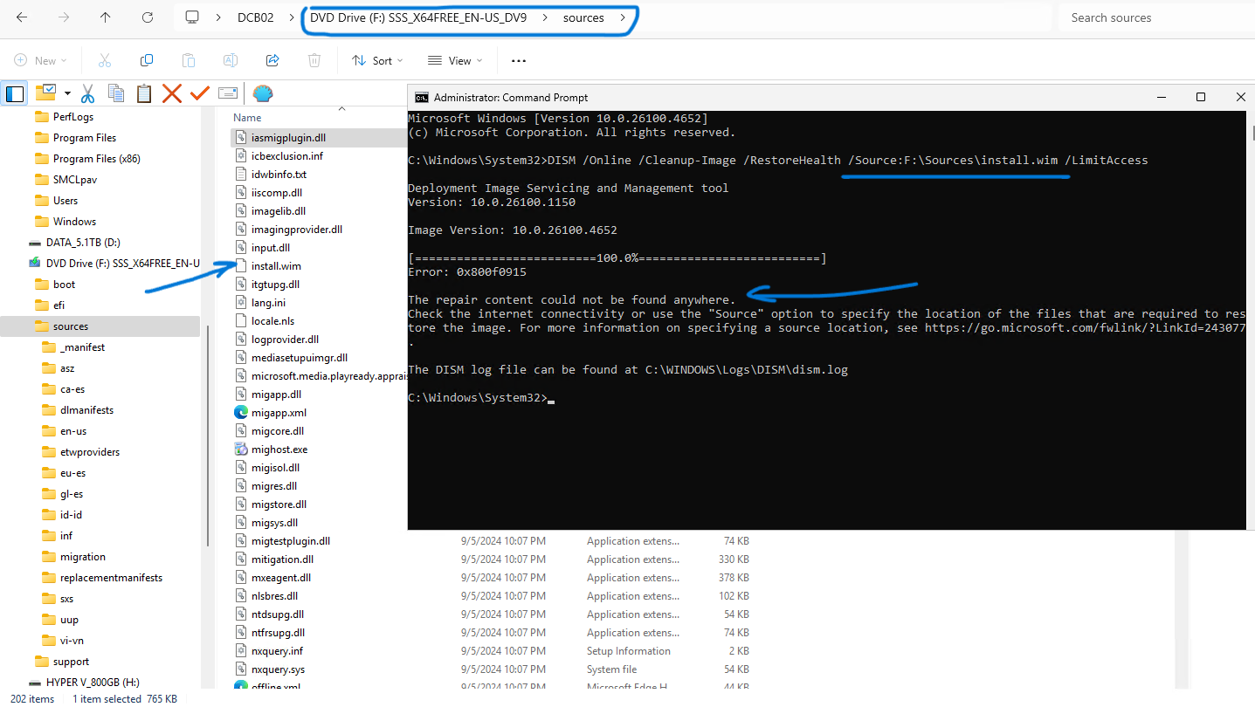Cut using the ribbon scissors icon
The height and width of the screenshot is (707, 1255).
point(105,60)
